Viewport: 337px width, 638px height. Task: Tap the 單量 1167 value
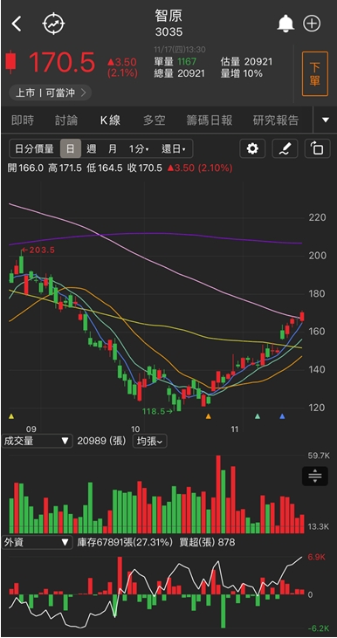175,62
